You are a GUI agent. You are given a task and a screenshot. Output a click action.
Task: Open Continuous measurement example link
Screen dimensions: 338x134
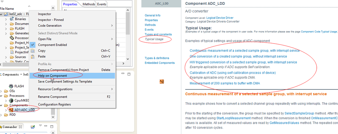click(245, 51)
